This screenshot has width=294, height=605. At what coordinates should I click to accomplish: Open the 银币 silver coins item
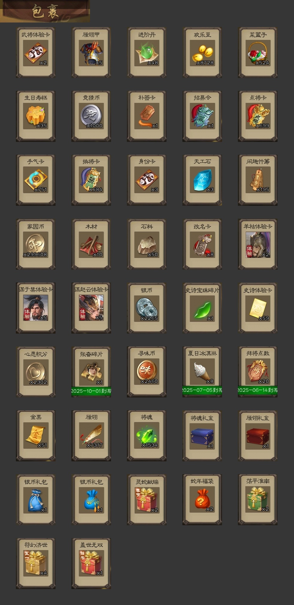coord(147,308)
